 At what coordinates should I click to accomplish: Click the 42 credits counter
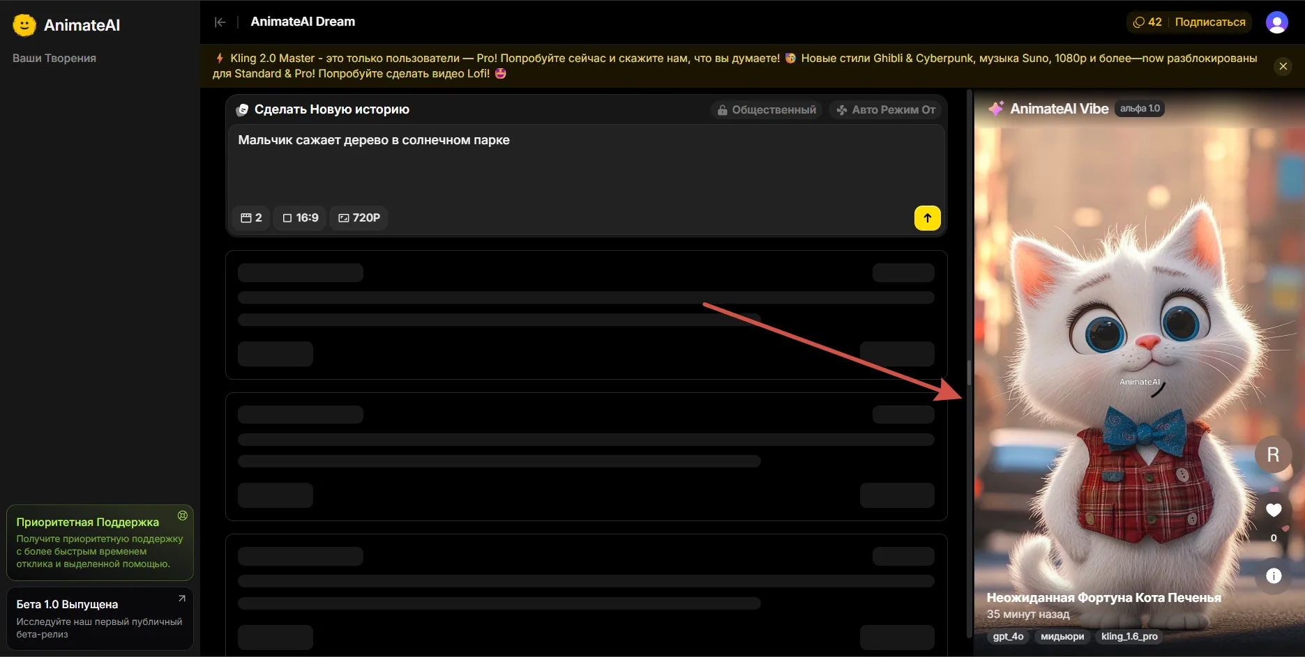pyautogui.click(x=1148, y=22)
